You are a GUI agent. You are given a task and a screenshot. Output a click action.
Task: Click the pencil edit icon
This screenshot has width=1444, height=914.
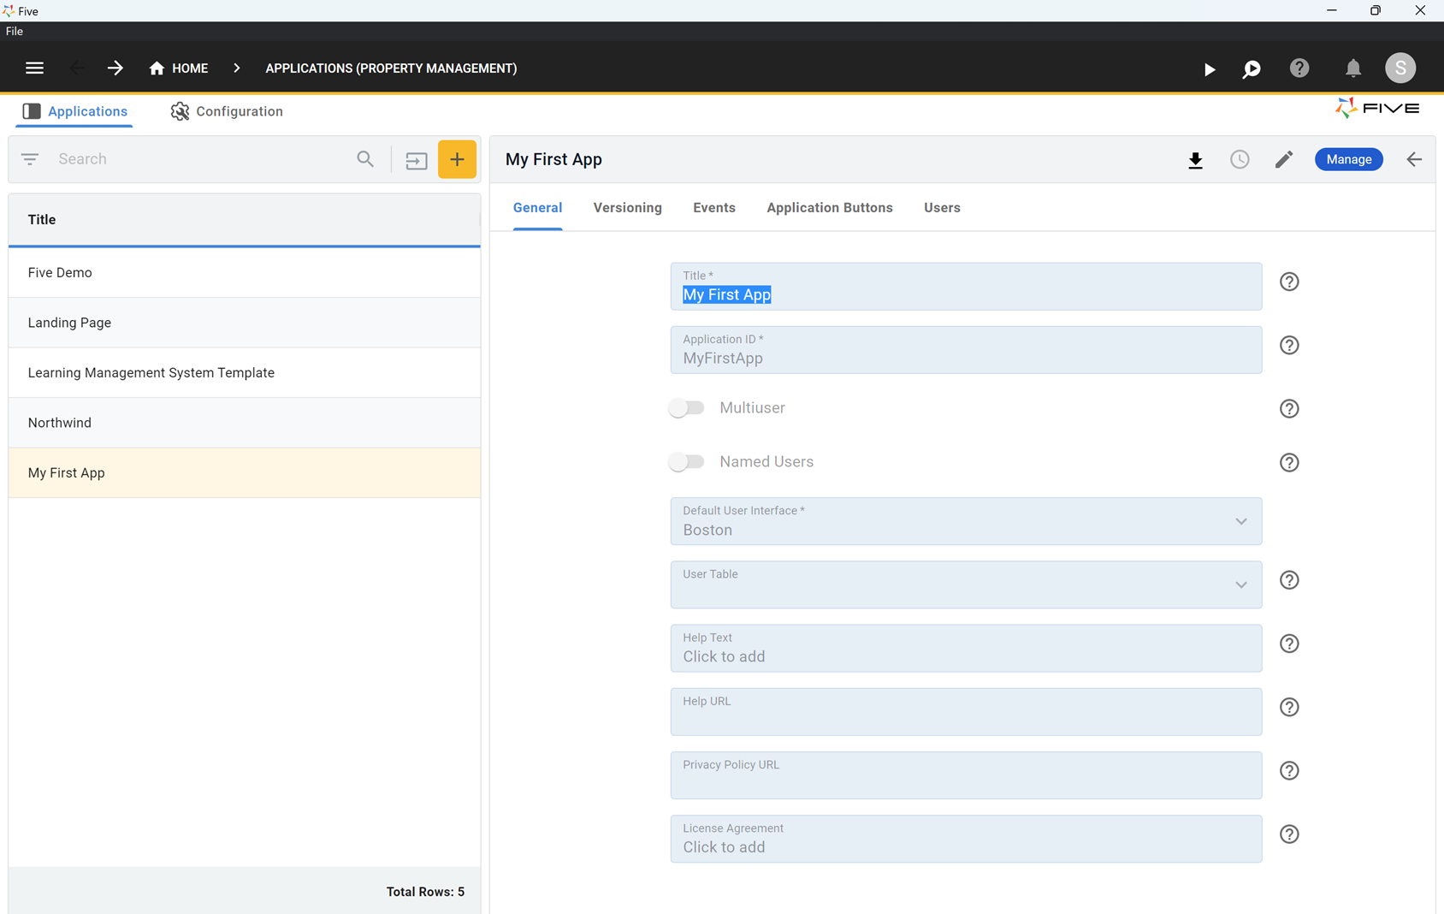[1283, 160]
